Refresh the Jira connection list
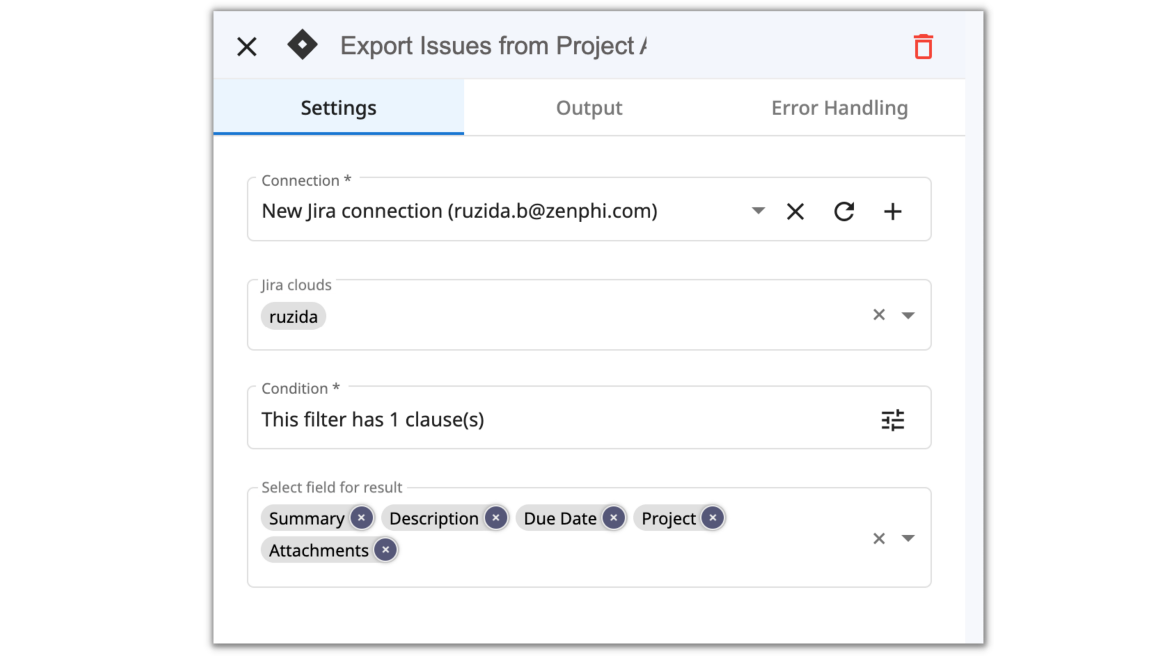The image size is (1167, 656). [844, 211]
